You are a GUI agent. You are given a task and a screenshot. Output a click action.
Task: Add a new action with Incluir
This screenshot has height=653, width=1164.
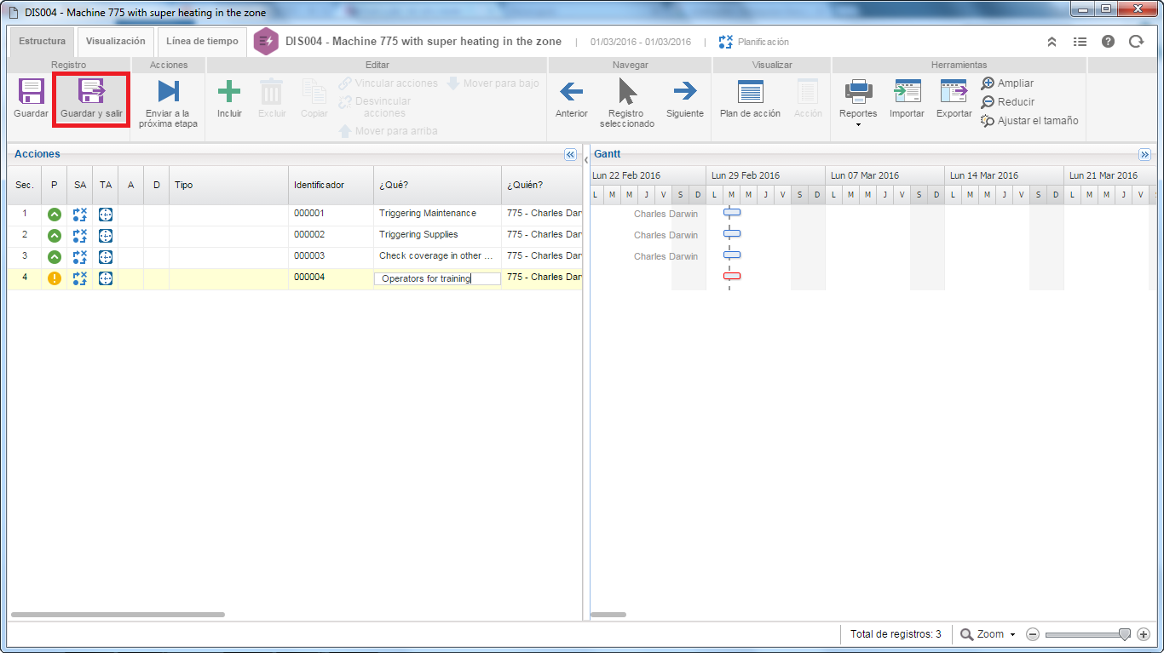(x=229, y=99)
